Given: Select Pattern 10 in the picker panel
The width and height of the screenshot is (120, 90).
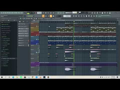Looking at the screenshot, I should [x=23, y=45].
